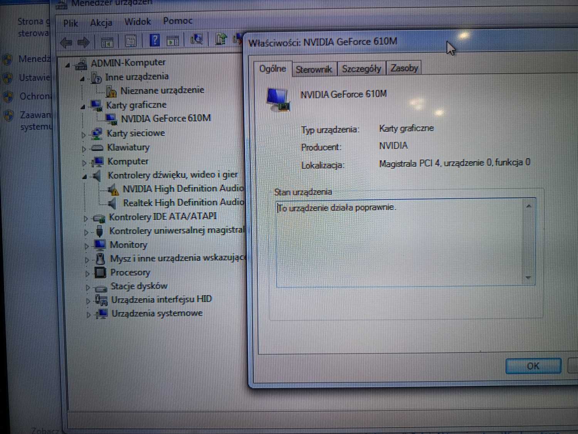Select the Ogólne tab
Image resolution: width=578 pixels, height=434 pixels.
coord(272,69)
